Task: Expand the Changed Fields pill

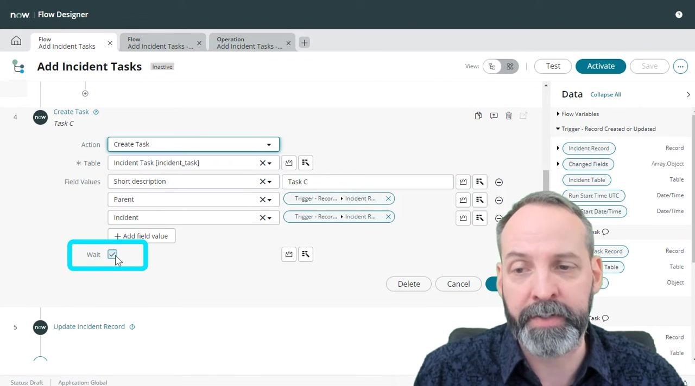Action: coord(558,164)
